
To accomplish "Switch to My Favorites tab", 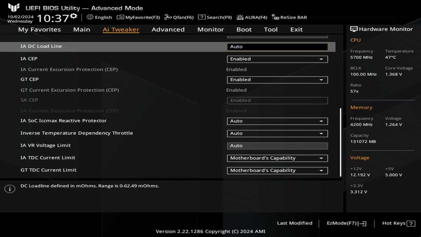I will click(x=39, y=30).
